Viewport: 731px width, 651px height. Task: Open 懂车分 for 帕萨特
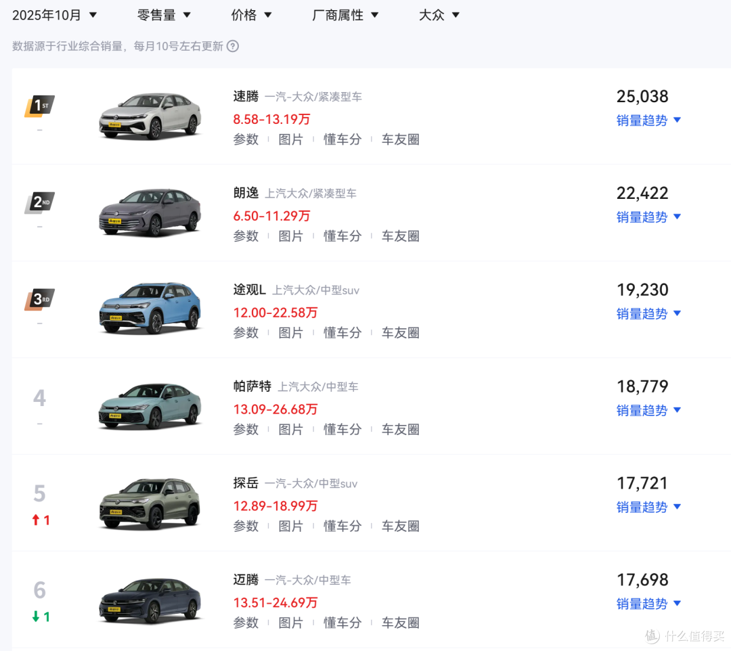point(342,429)
